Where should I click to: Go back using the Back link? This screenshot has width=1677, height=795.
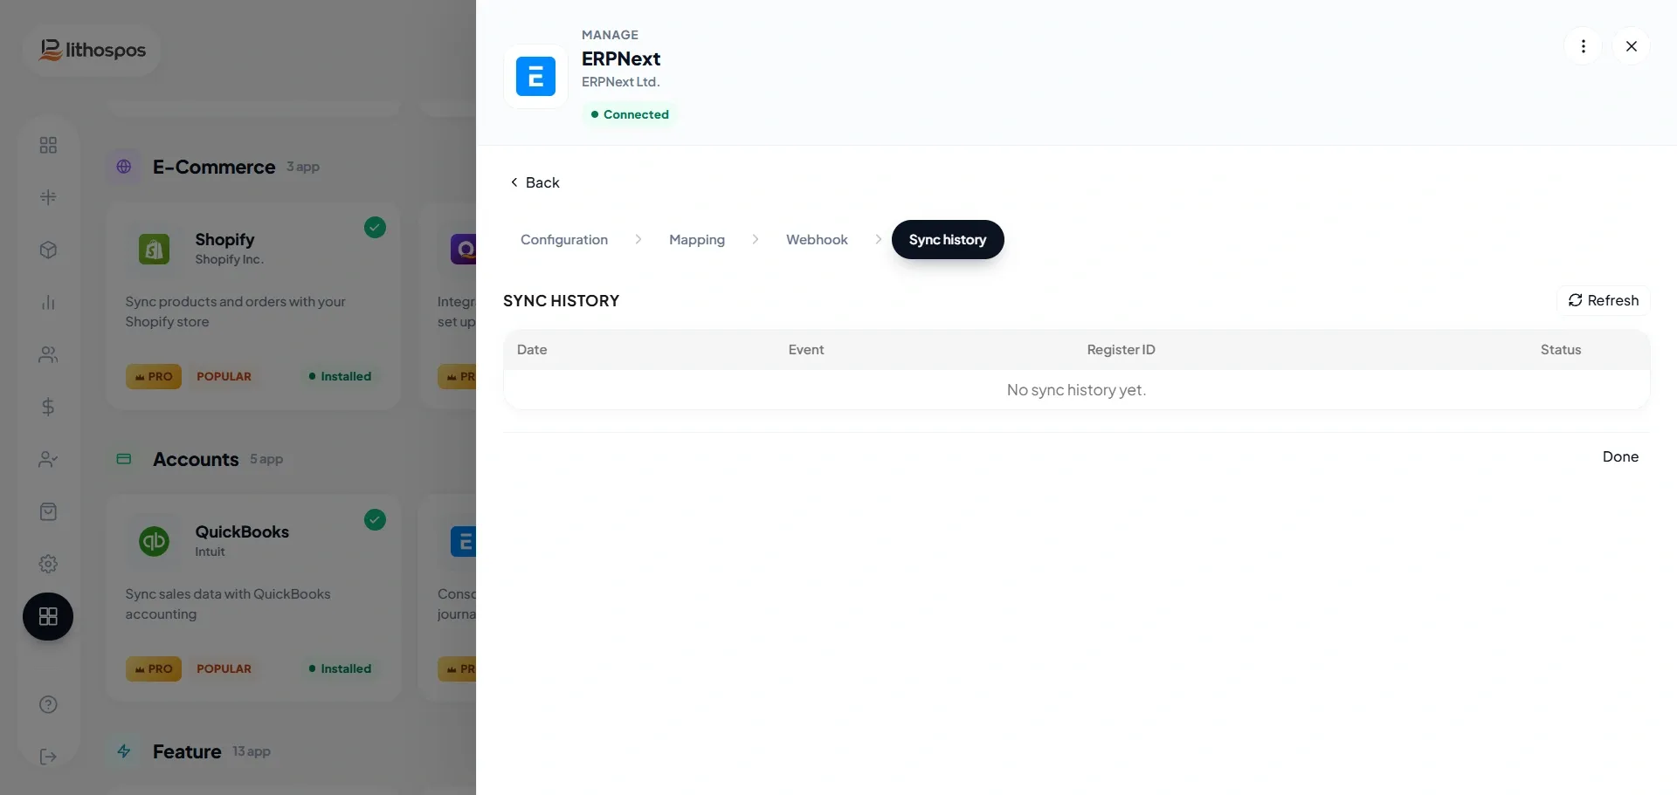point(535,182)
